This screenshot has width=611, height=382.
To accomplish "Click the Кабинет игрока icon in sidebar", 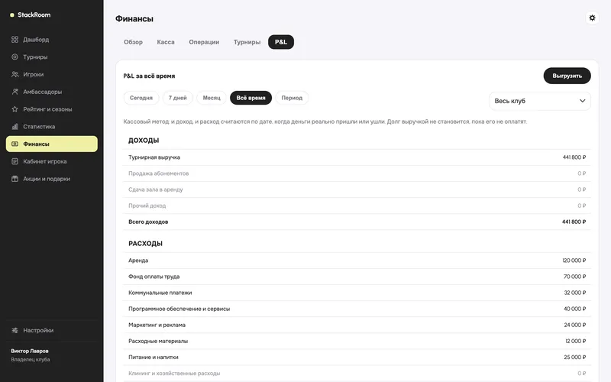I will (x=15, y=161).
